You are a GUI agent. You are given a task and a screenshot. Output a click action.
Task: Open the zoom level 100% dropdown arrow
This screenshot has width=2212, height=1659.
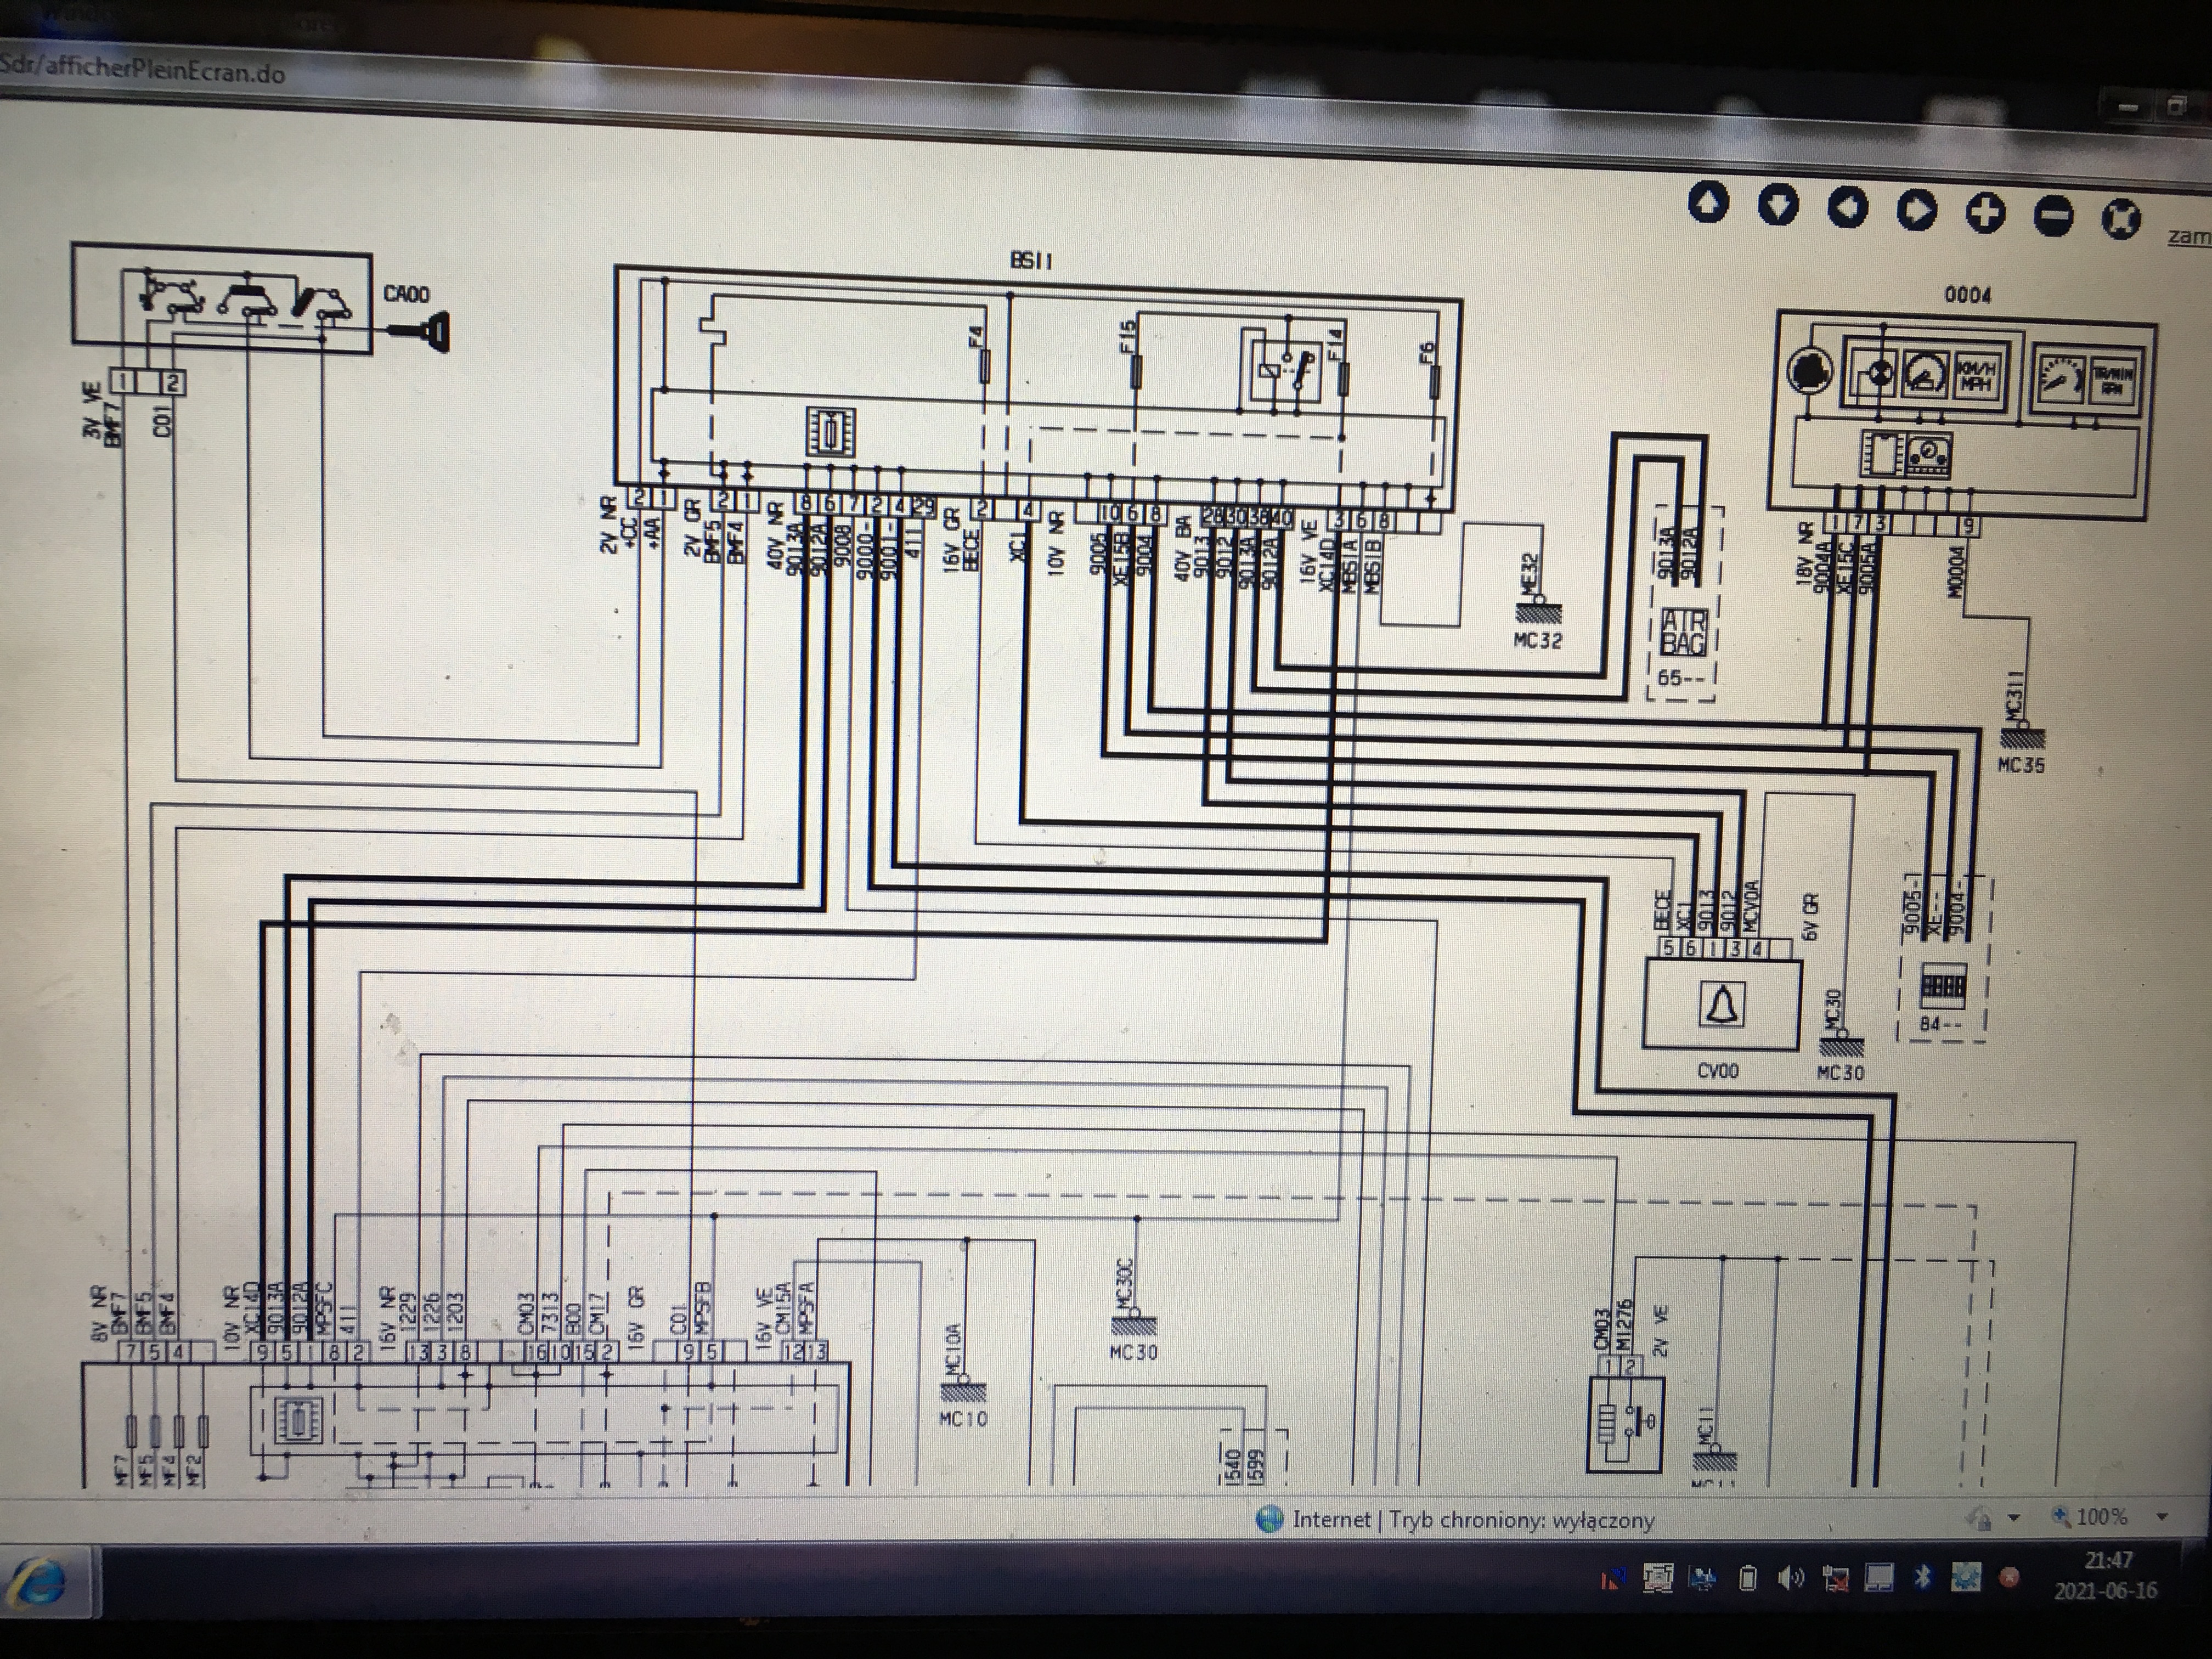click(2163, 1517)
